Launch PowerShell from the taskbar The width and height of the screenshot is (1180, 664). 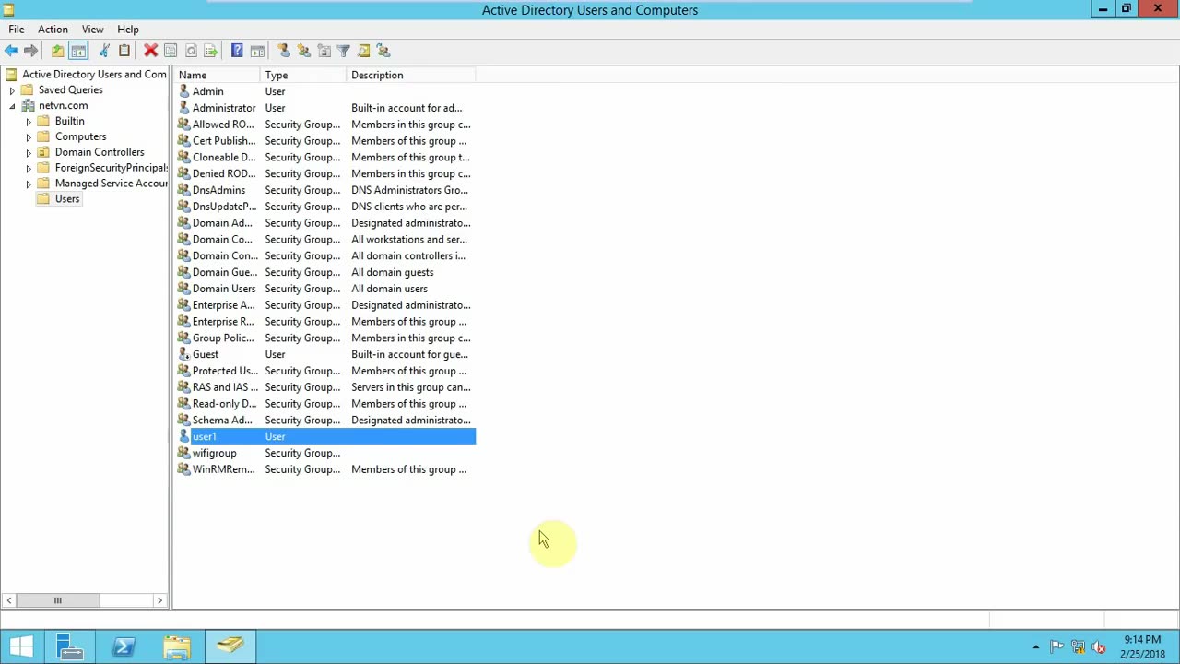pos(124,646)
